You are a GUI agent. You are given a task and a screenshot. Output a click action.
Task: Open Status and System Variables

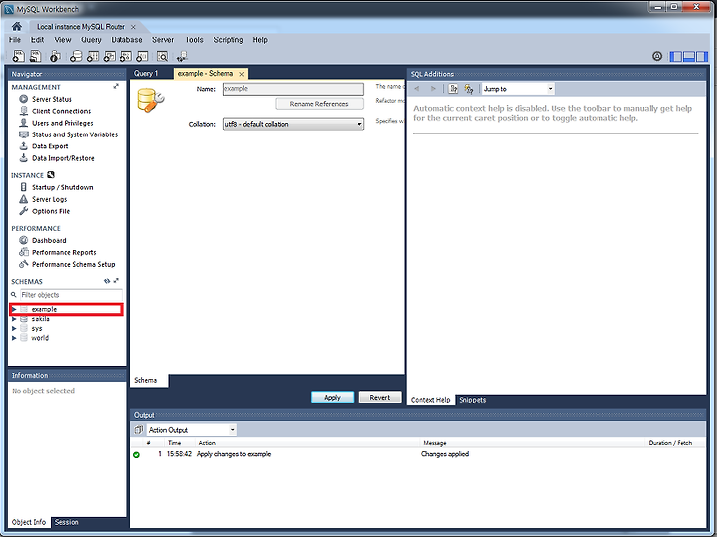pyautogui.click(x=68, y=134)
